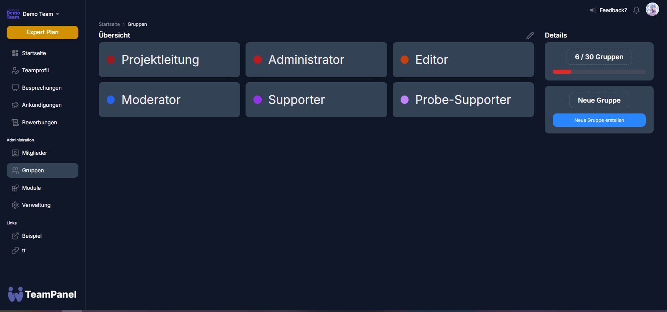Open the Probe-Supporter group card
This screenshot has height=312, width=667.
(x=463, y=100)
